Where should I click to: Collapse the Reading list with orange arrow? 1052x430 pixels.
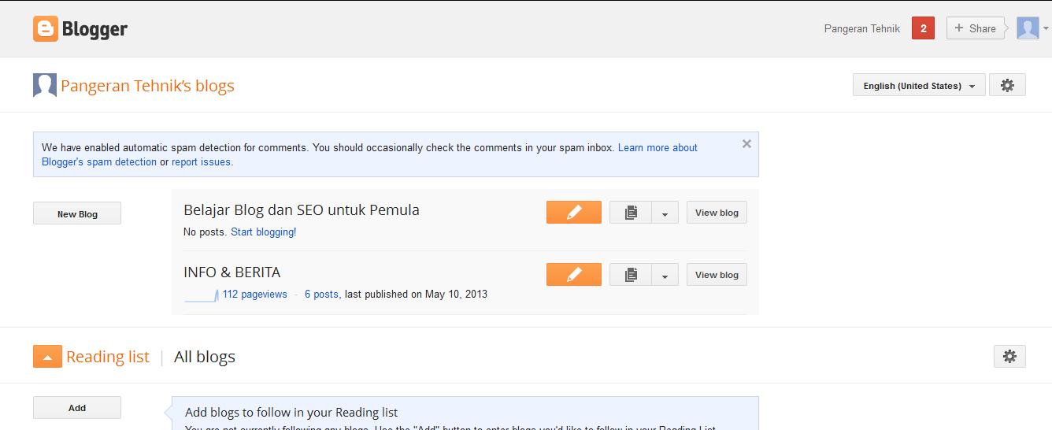pos(47,357)
